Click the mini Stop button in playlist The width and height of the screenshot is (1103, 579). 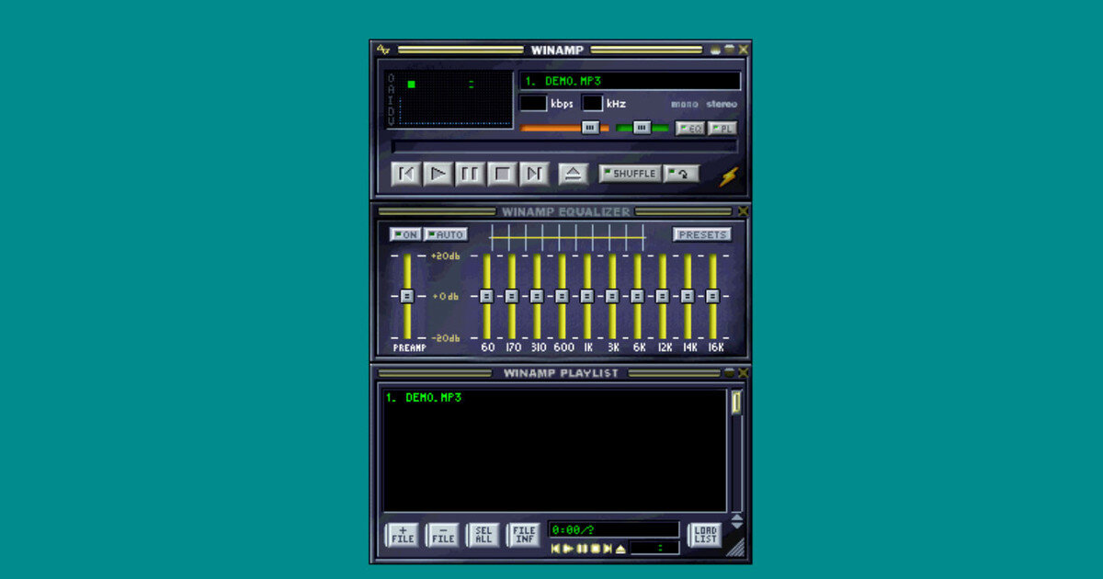tap(595, 549)
